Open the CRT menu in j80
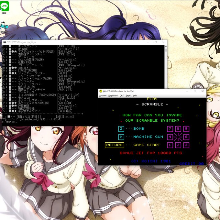 tap(122, 95)
